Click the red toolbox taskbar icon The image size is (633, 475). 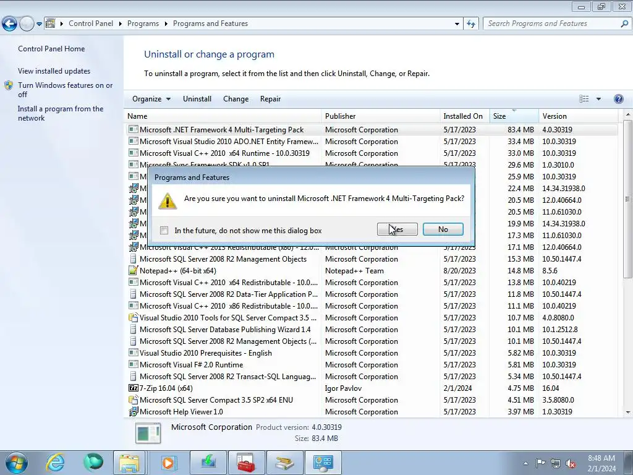246,463
